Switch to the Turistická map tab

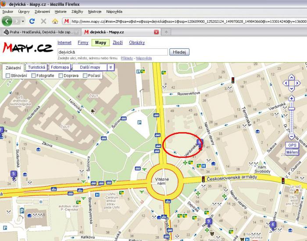36,67
